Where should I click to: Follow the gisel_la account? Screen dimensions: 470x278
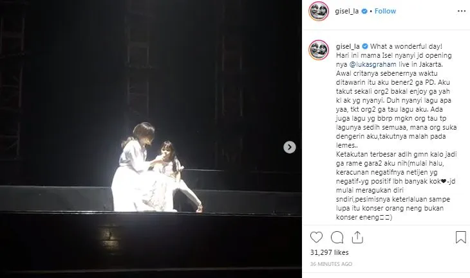point(385,11)
